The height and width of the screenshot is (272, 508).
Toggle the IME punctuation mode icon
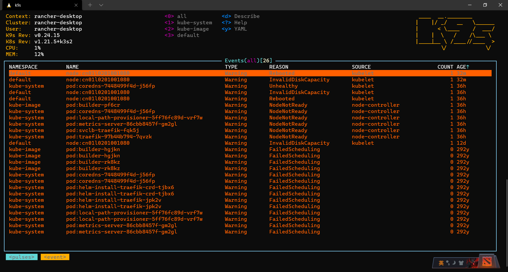(448, 263)
